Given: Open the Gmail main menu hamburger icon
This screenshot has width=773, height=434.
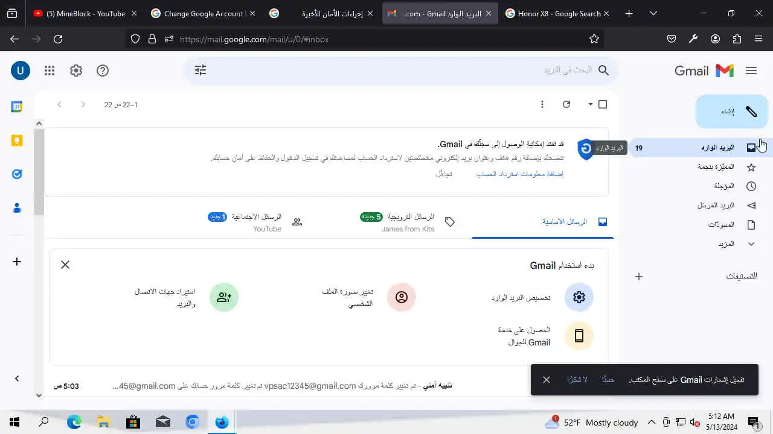Looking at the screenshot, I should (x=751, y=71).
